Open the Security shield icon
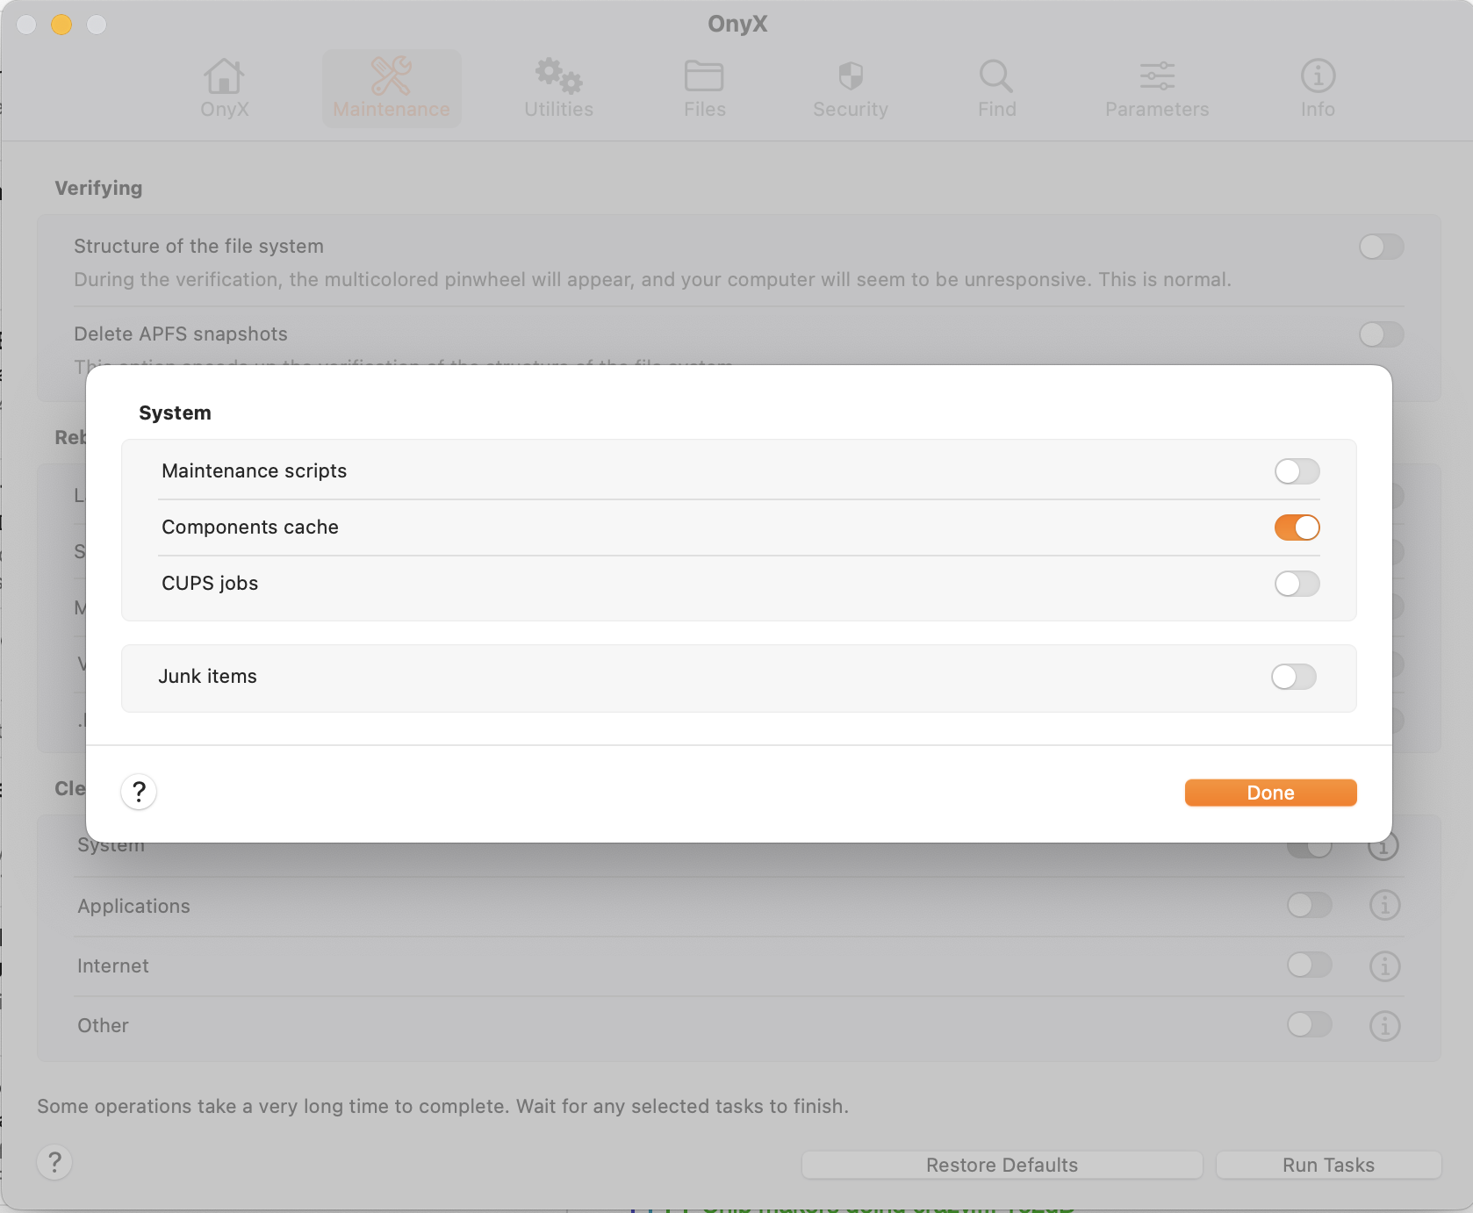The height and width of the screenshot is (1213, 1473). 851,88
